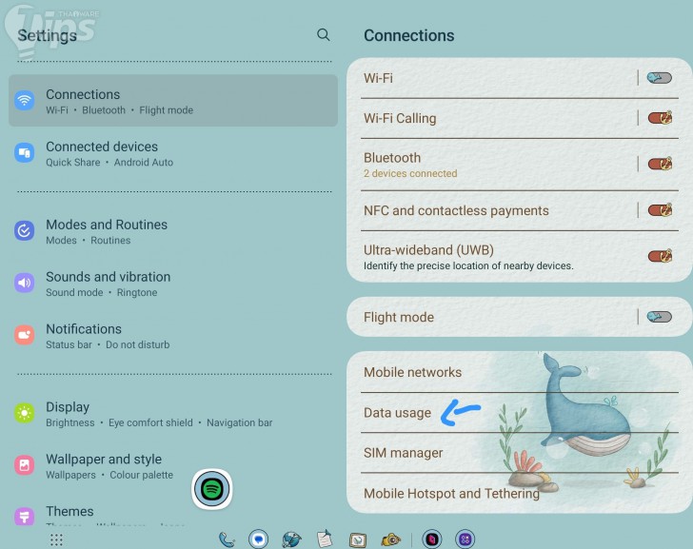Turn off the Bluetooth switch

[x=660, y=164]
